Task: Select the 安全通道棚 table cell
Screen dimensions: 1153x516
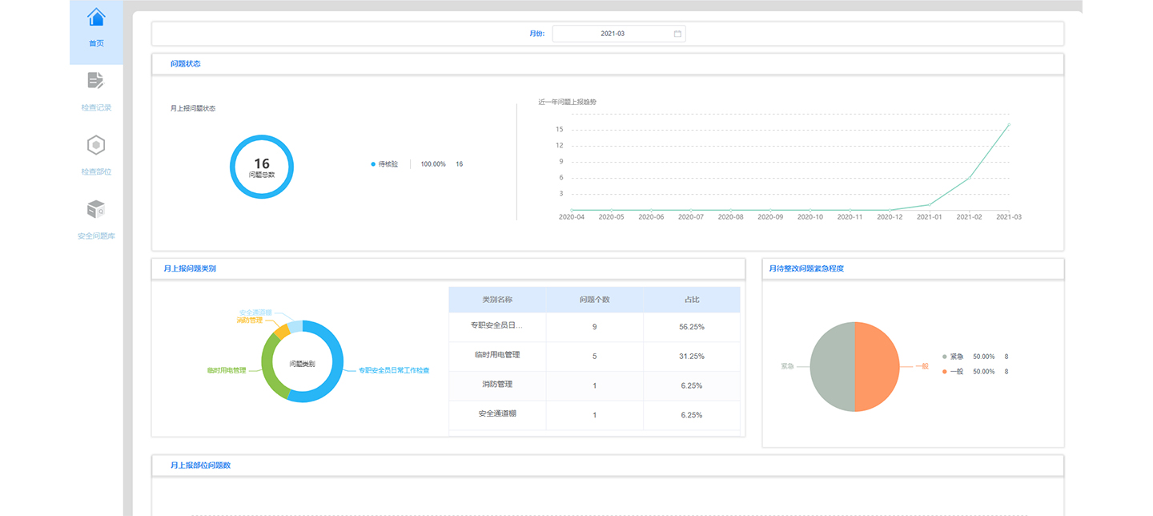Action: (497, 414)
